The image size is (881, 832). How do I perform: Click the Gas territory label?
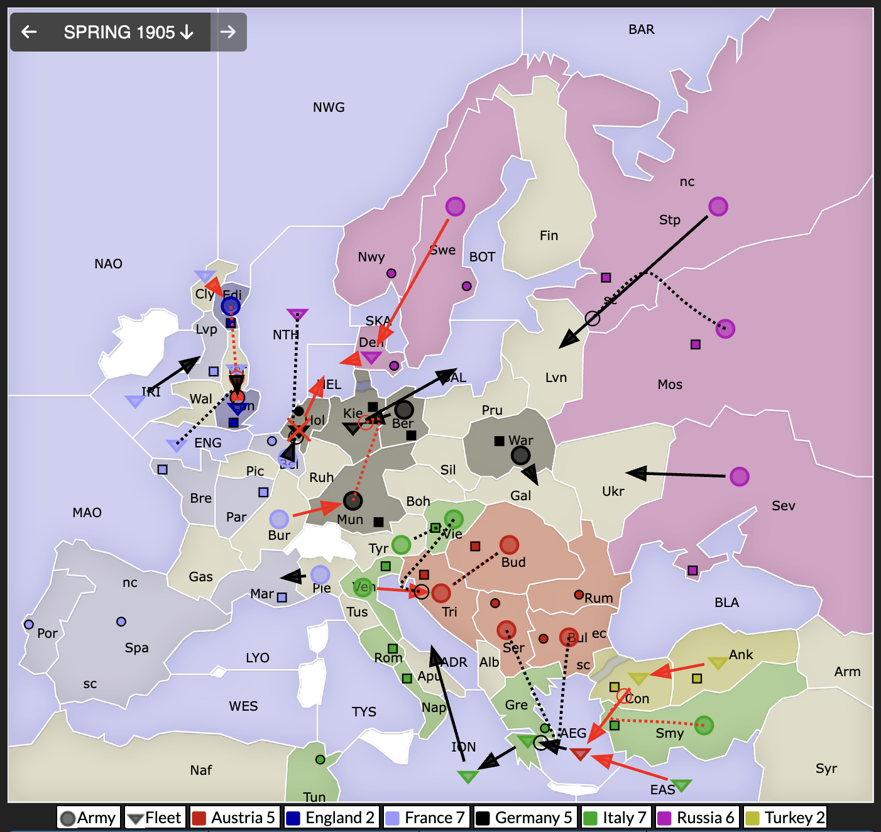coord(200,577)
